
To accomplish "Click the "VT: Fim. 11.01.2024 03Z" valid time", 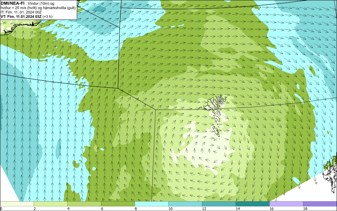I will coord(21,17).
